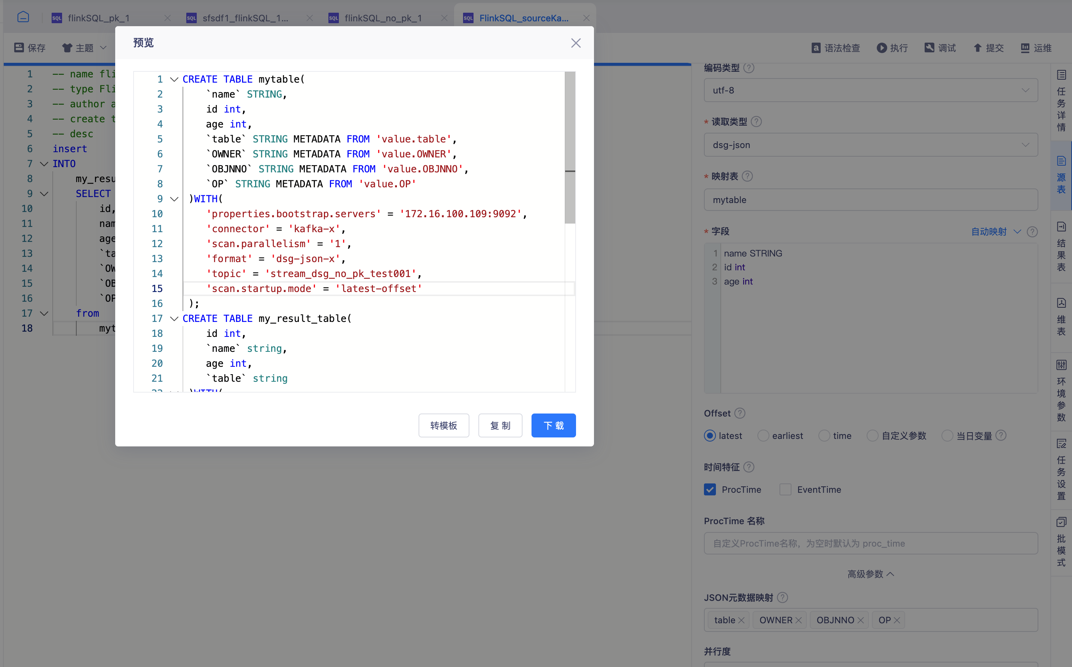The width and height of the screenshot is (1072, 667).
Task: Click the help icon next to 映射表
Action: [x=747, y=176]
